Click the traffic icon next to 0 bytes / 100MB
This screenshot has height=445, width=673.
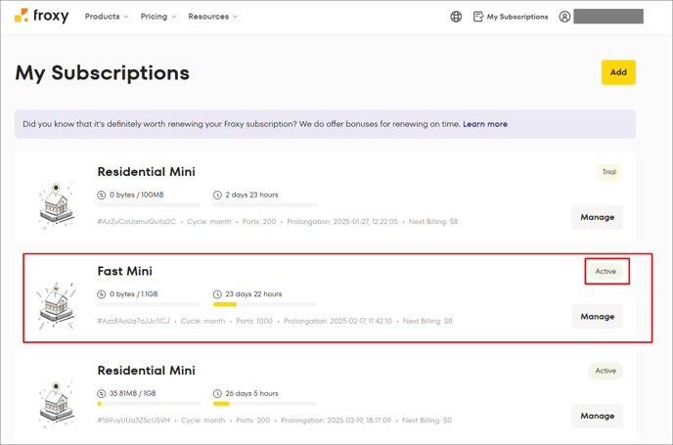coord(102,195)
